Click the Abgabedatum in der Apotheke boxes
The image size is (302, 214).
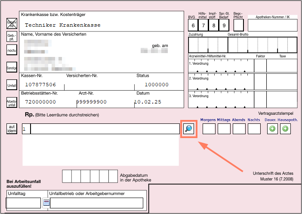[90, 176]
